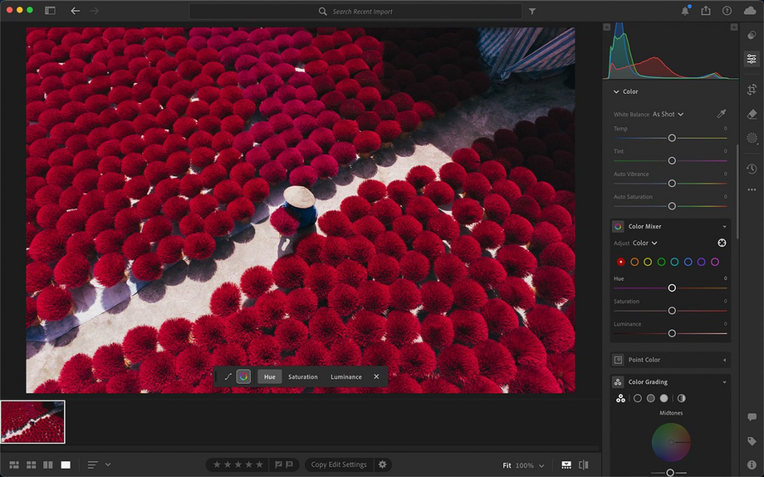764x477 pixels.
Task: Select red color in Color Mixer
Action: tap(621, 262)
